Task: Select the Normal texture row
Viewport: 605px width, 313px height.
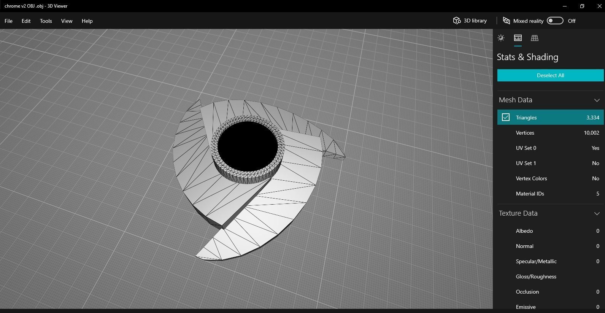Action: [x=550, y=246]
